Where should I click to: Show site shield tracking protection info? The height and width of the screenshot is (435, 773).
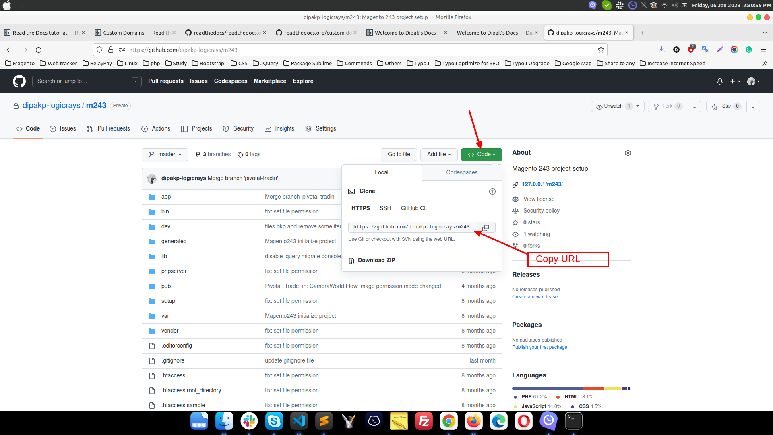click(99, 50)
